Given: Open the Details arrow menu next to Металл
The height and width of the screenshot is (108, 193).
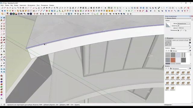Looking at the screenshot, I should (190, 51).
